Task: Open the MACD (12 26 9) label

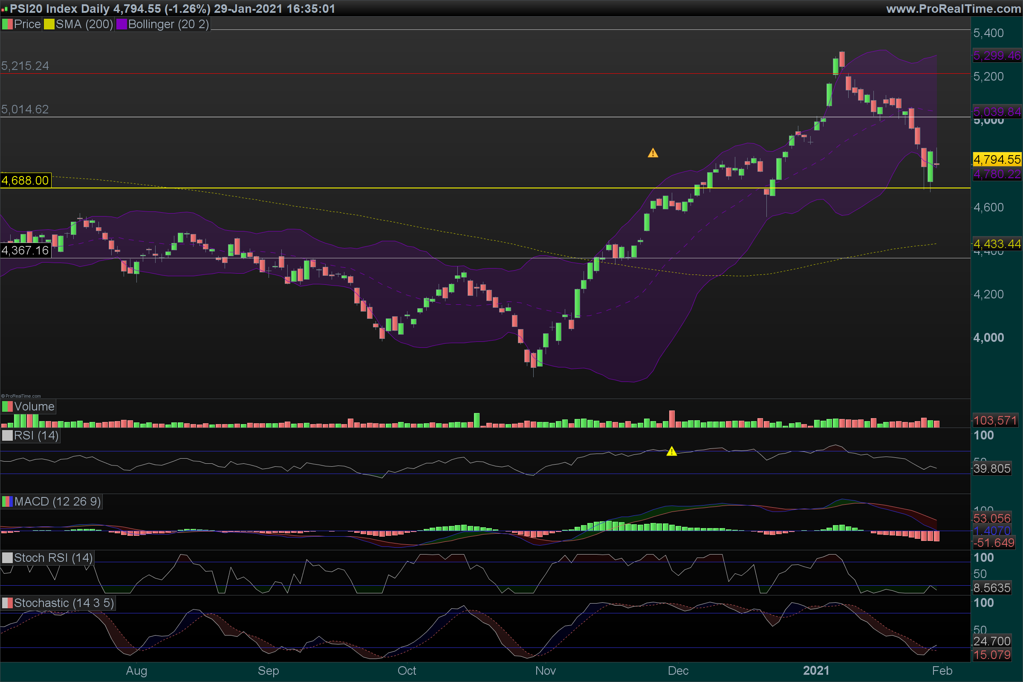Action: [58, 502]
